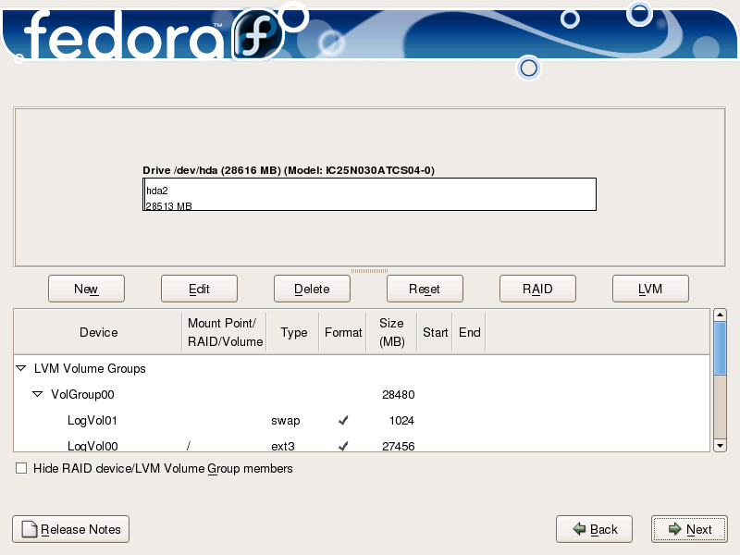Click the Fedora logo icon in banner

click(x=258, y=34)
